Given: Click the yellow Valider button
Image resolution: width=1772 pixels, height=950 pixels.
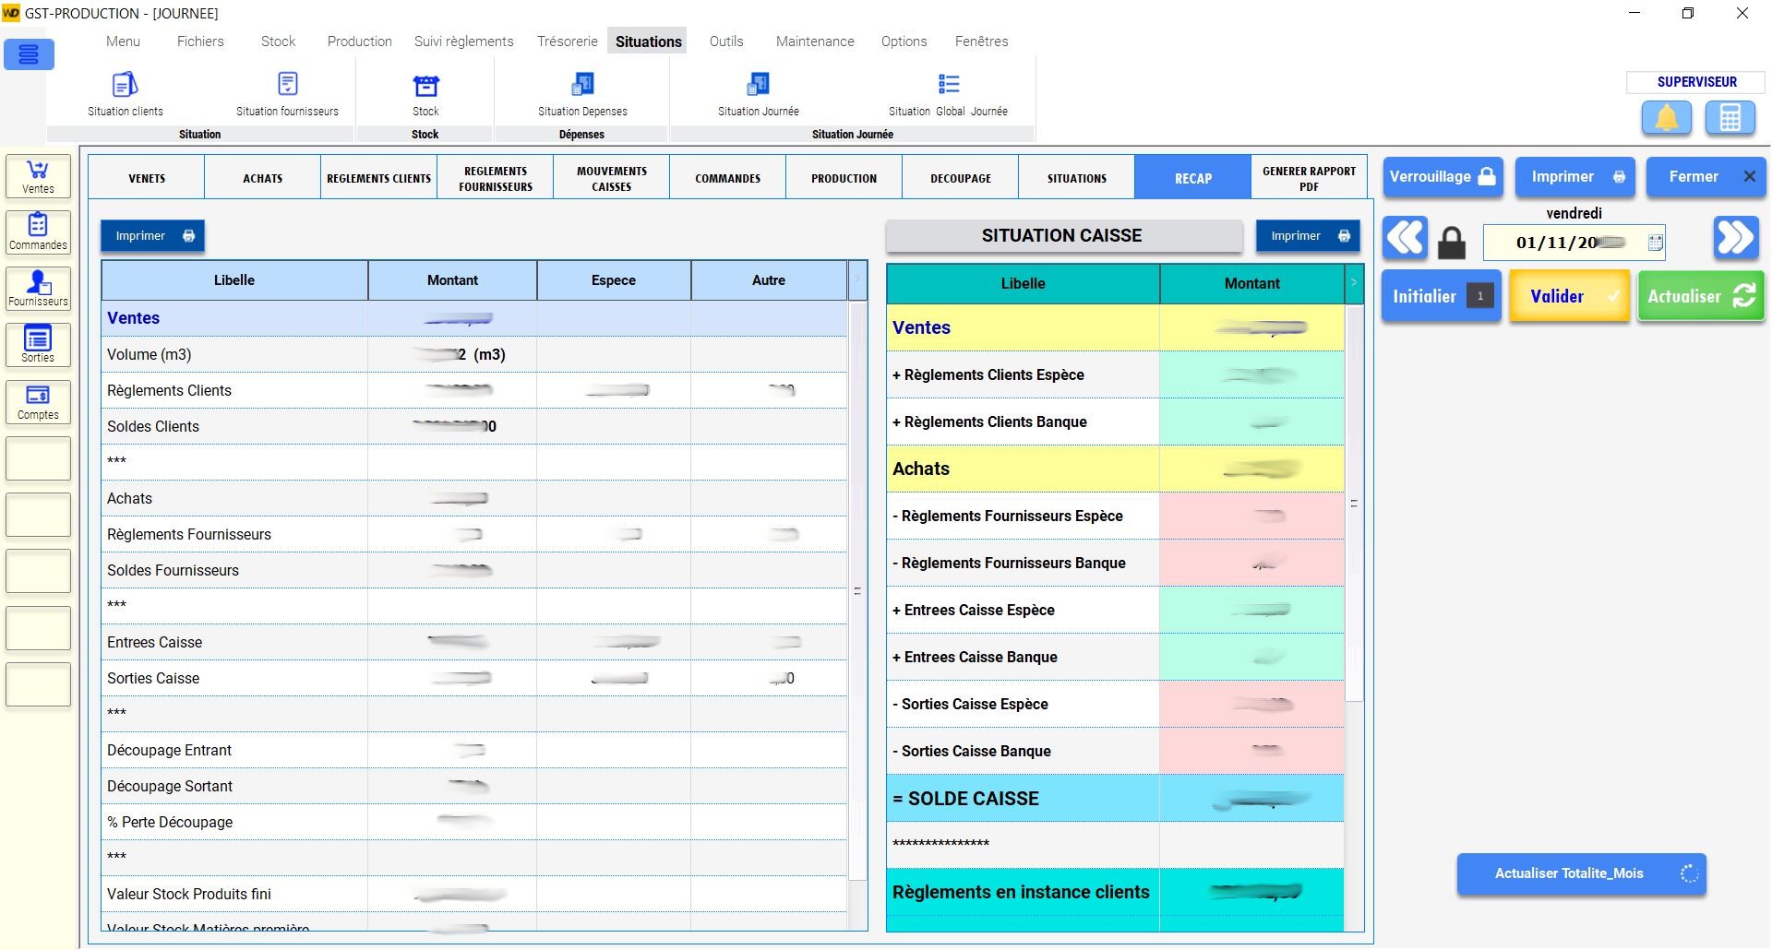Looking at the screenshot, I should [1569, 296].
